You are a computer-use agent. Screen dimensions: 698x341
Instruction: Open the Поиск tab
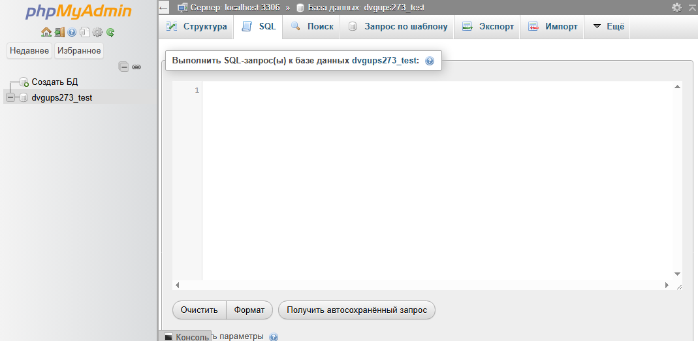point(312,26)
